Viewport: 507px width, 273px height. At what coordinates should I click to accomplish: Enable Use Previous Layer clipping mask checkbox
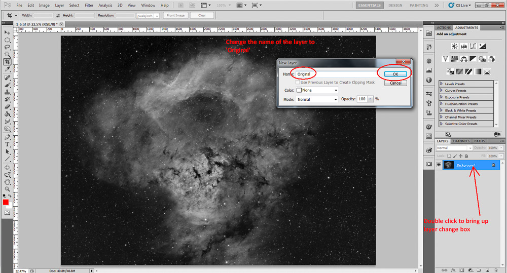(298, 83)
